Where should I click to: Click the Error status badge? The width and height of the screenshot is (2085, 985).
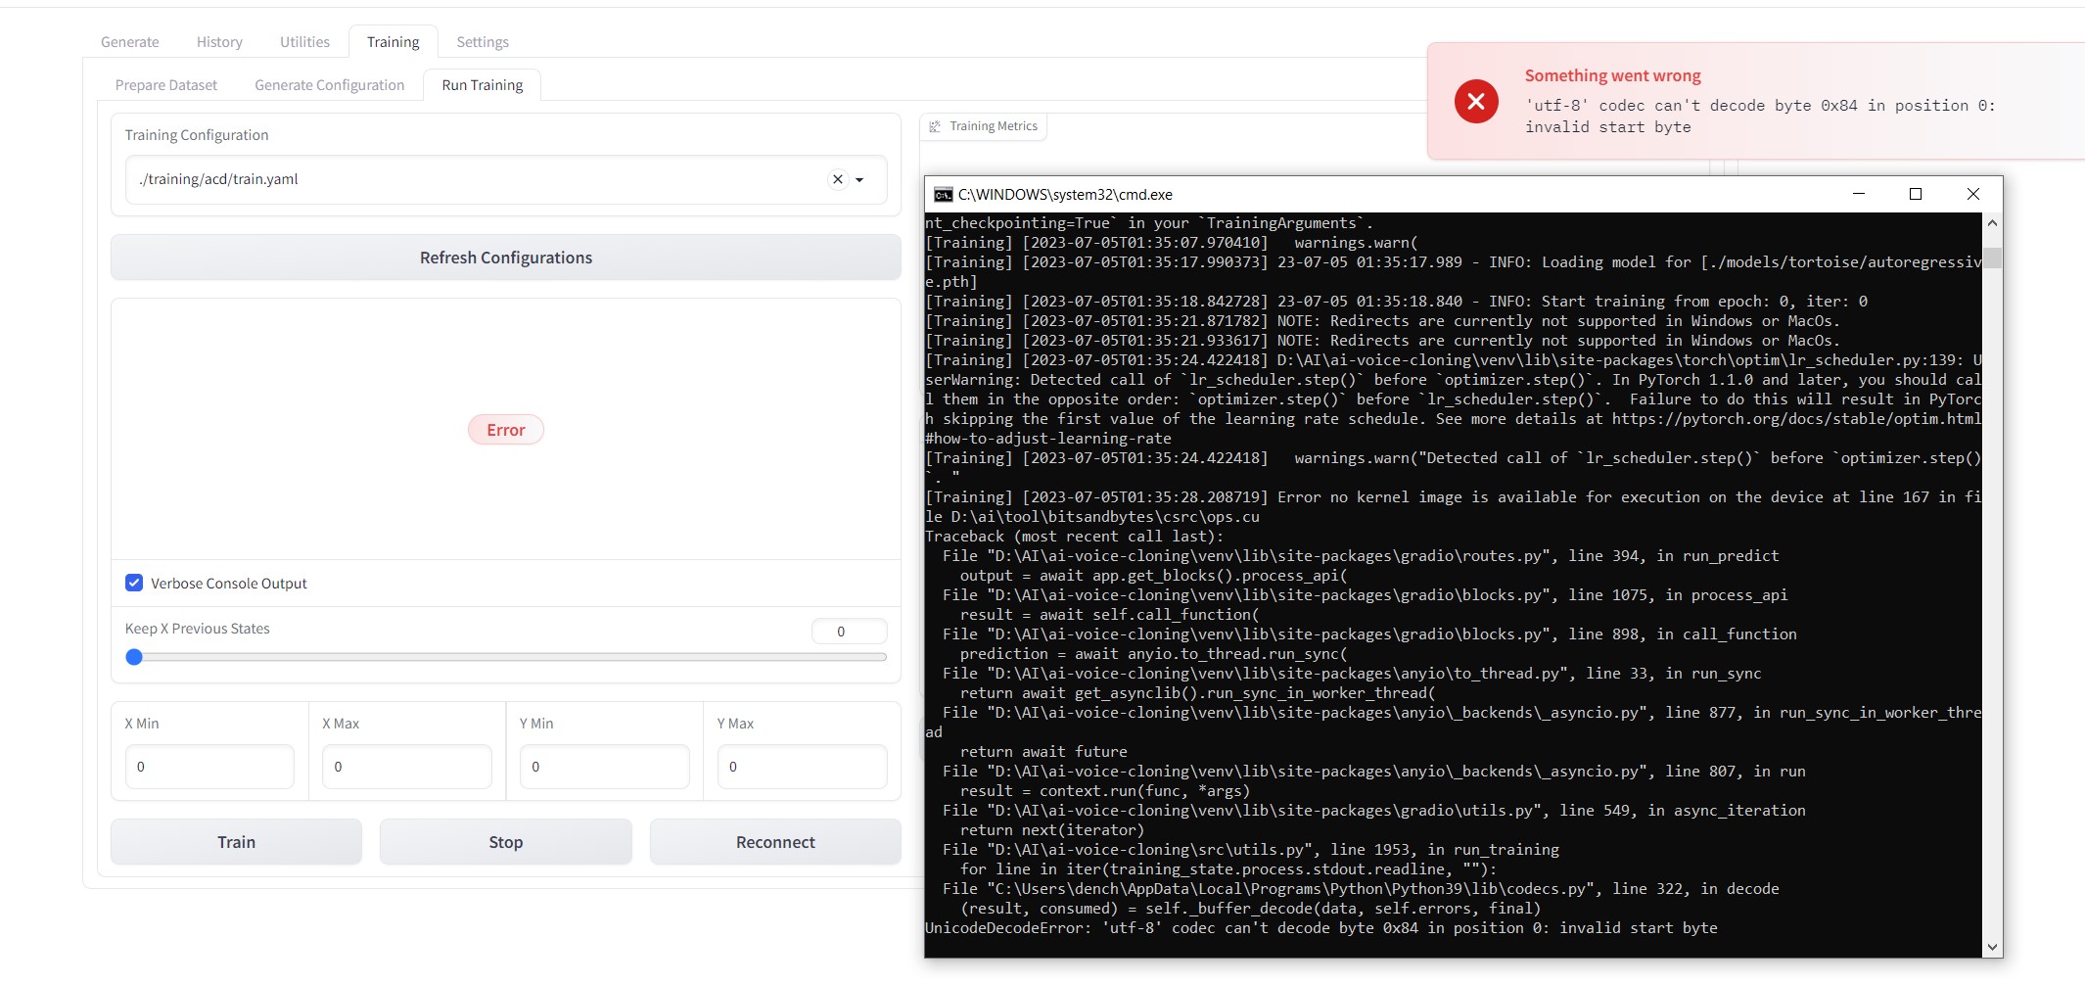(506, 430)
